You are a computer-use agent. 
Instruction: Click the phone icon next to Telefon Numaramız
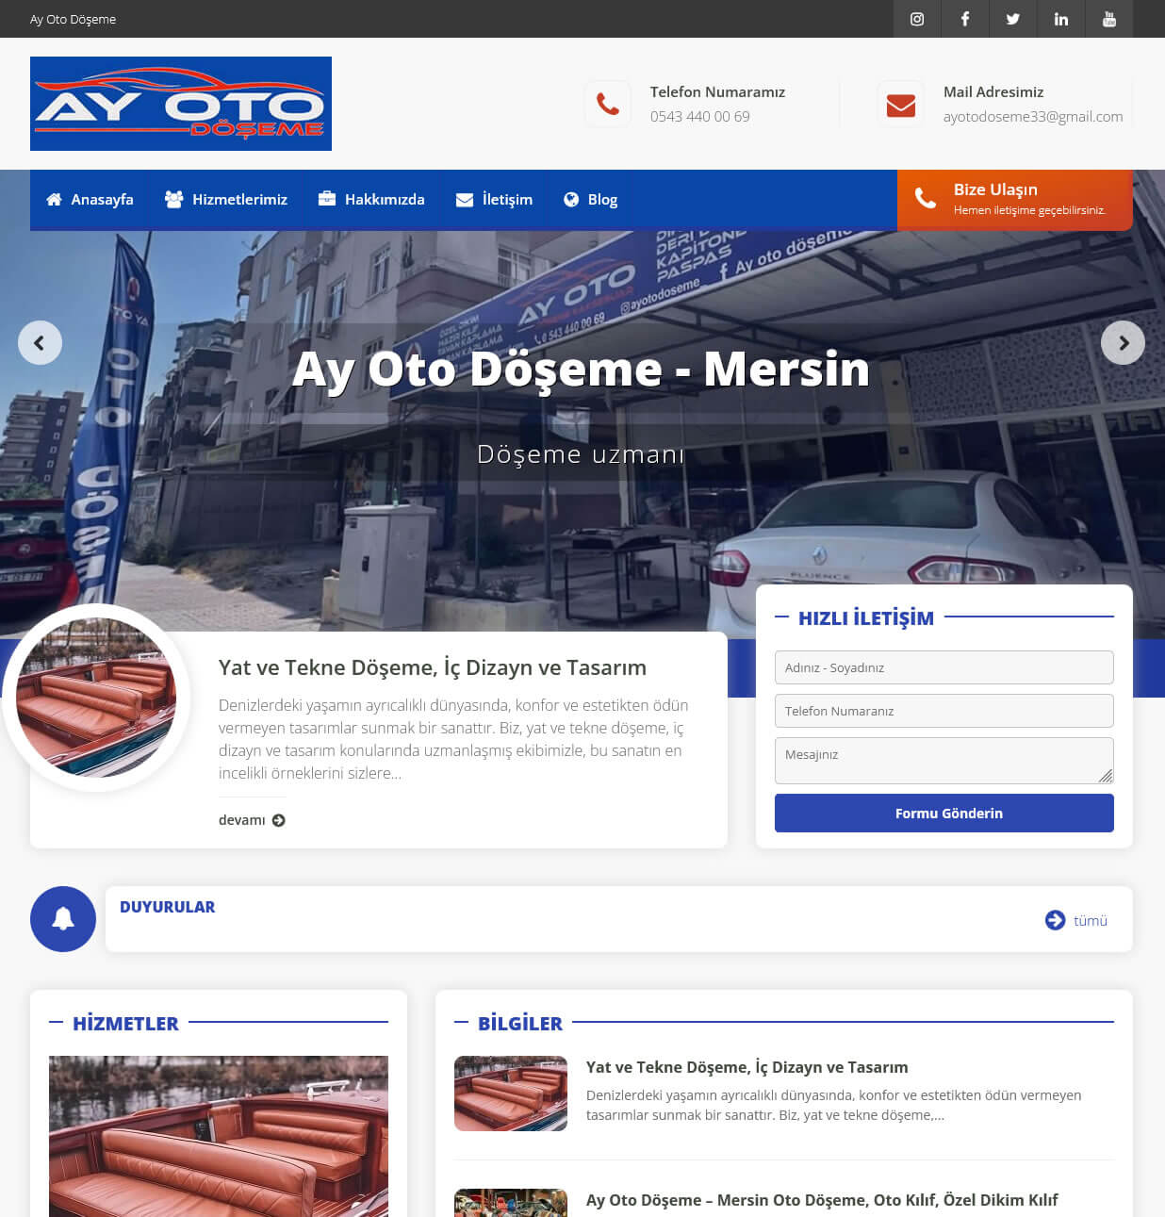pyautogui.click(x=607, y=104)
